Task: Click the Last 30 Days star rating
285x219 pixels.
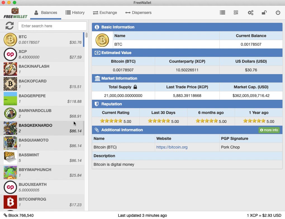Action: coord(159,121)
